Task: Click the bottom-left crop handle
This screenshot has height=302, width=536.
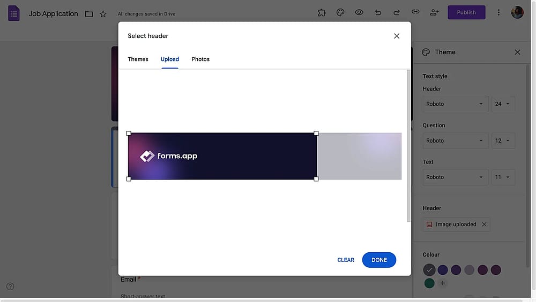Action: [x=129, y=179]
